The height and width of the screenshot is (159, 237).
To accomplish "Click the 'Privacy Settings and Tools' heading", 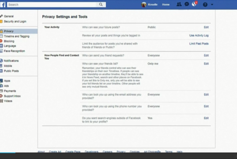I will tap(65, 17).
